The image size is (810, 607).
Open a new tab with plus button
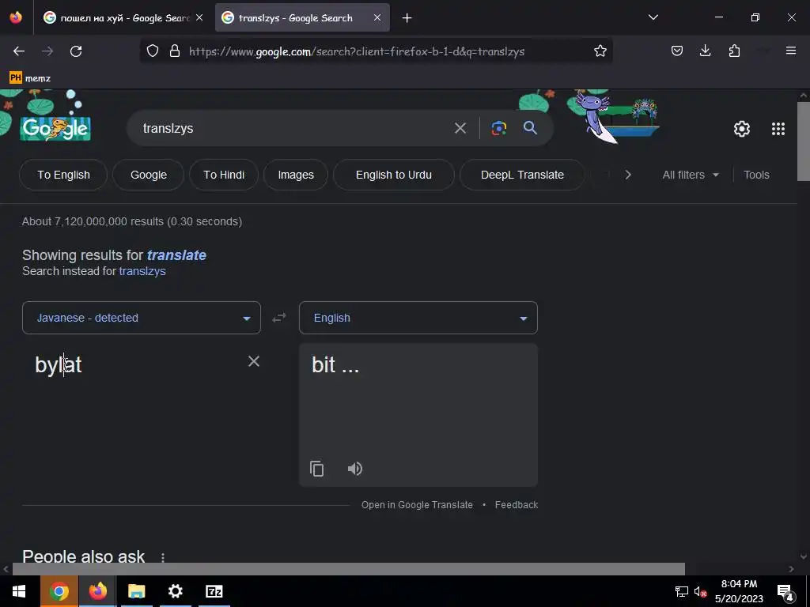click(407, 18)
